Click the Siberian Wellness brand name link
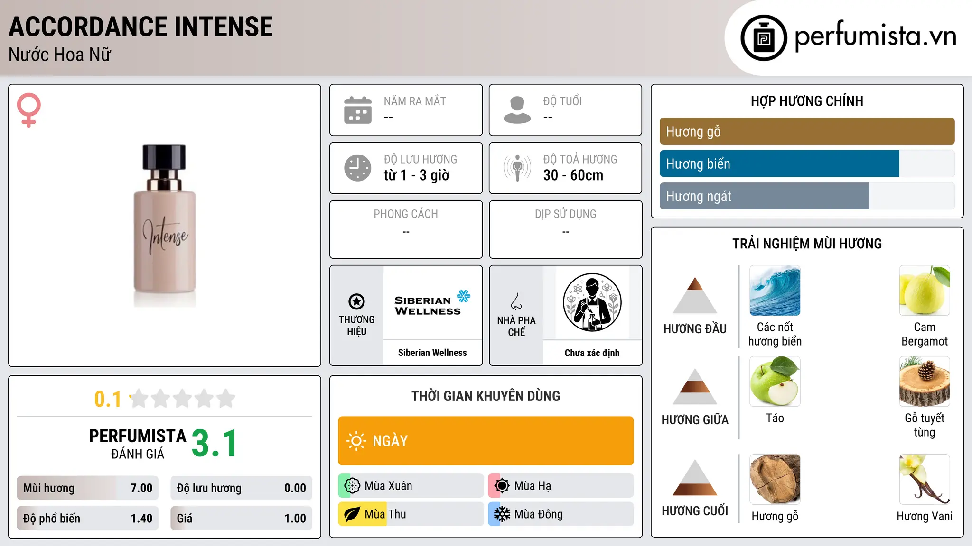The width and height of the screenshot is (972, 546). tap(432, 353)
